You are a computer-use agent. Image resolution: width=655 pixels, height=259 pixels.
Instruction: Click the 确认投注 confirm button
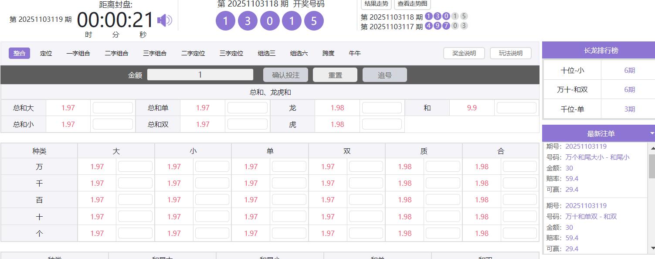285,75
